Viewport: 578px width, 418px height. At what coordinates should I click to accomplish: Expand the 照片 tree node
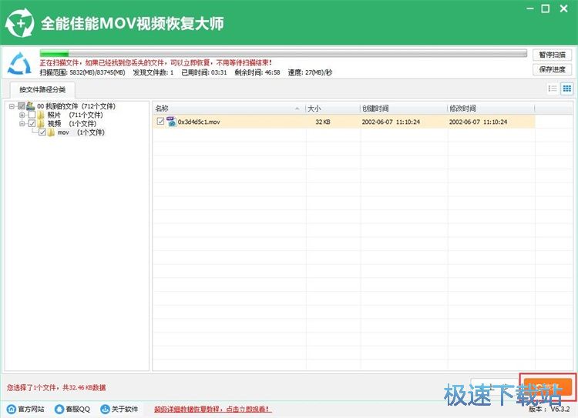(22, 115)
